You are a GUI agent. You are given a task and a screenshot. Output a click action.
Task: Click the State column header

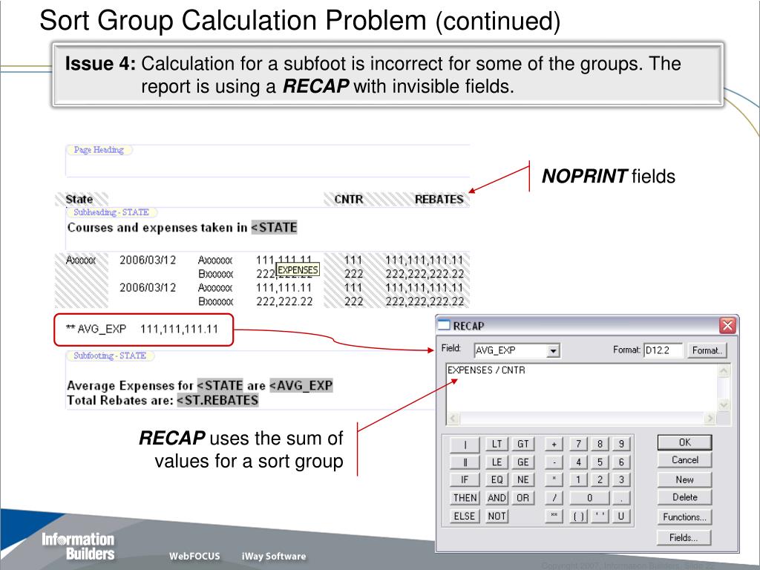(x=79, y=199)
